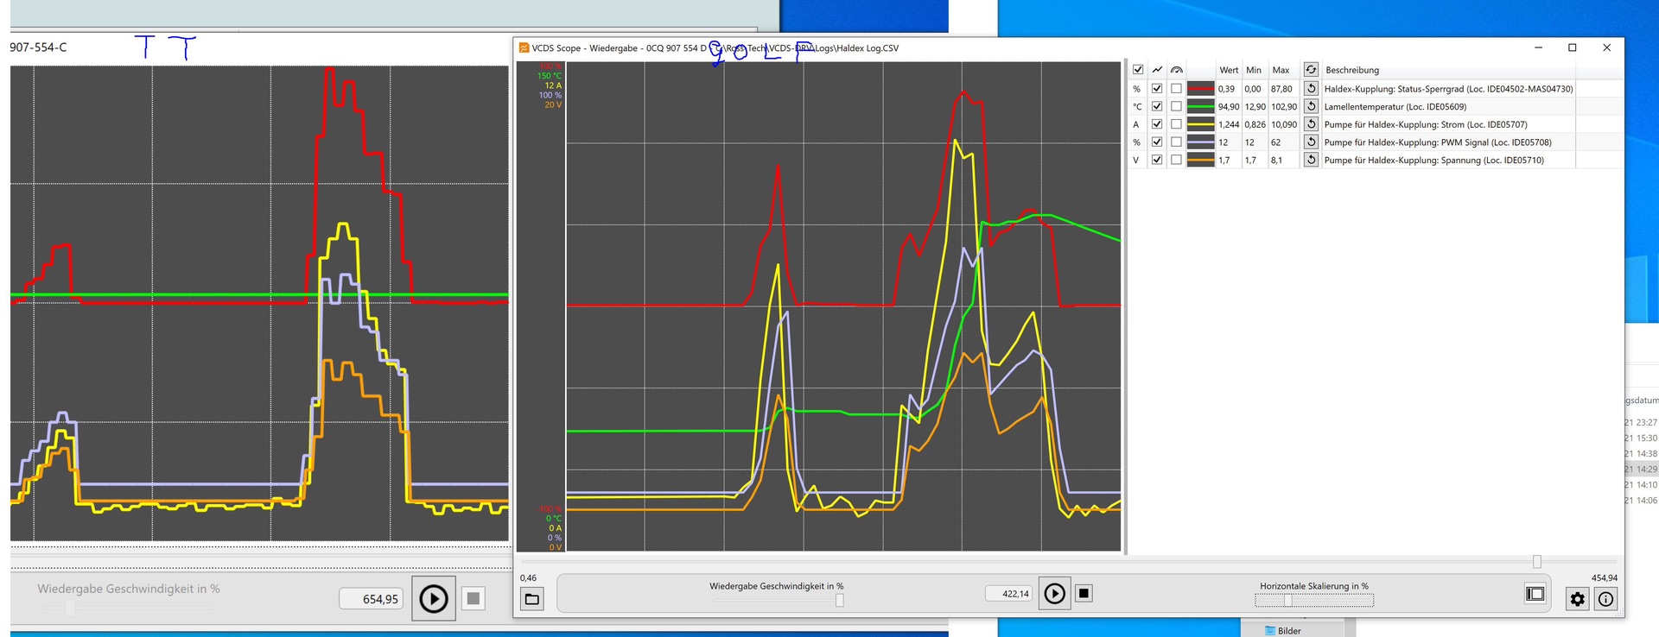Start playback in VCDS Scope Haldex Log window

[x=1054, y=593]
